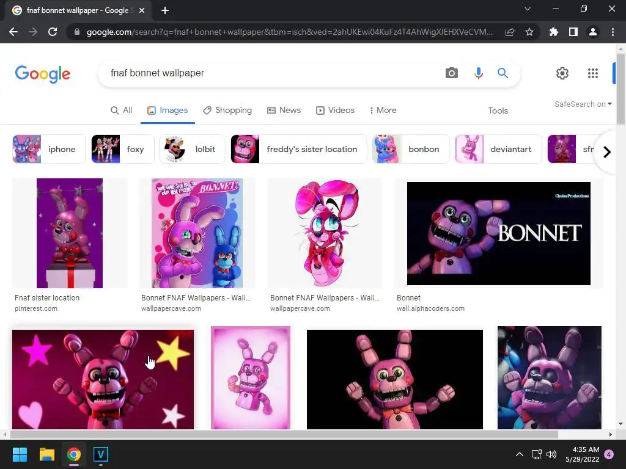Show hidden system tray icons

[520, 454]
